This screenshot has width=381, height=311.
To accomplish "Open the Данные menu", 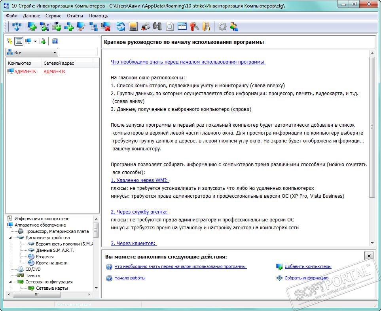I will tap(31, 16).
